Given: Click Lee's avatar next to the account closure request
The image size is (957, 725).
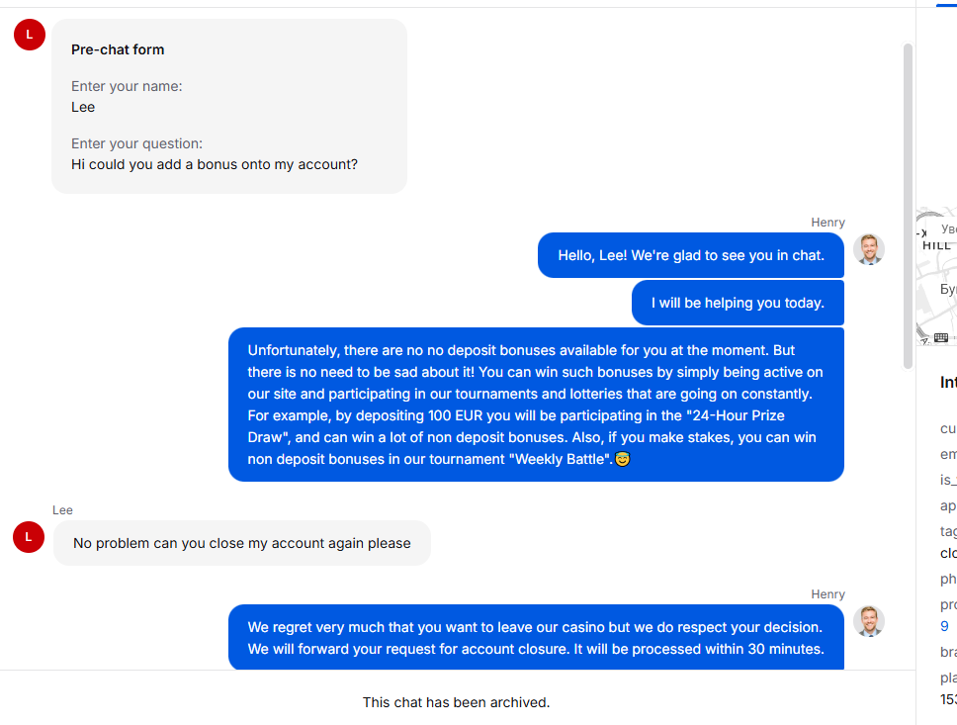Looking at the screenshot, I should [29, 537].
